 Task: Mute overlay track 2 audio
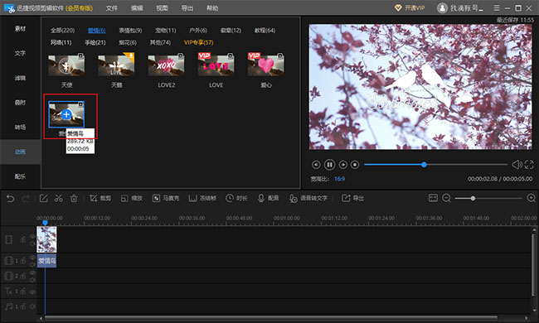pyautogui.click(x=32, y=280)
